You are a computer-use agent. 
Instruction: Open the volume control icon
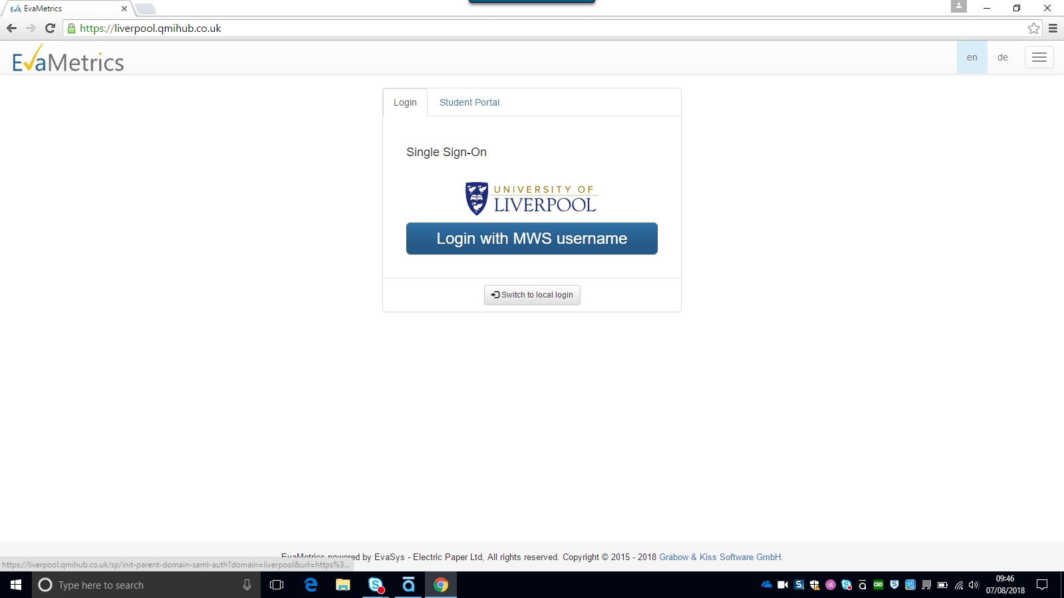(974, 585)
